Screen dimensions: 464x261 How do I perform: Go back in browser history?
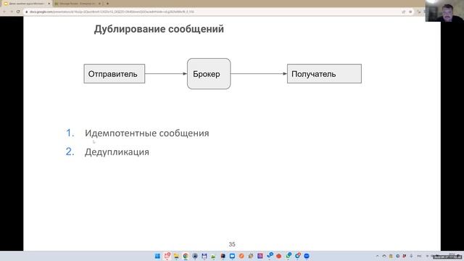click(x=4, y=12)
